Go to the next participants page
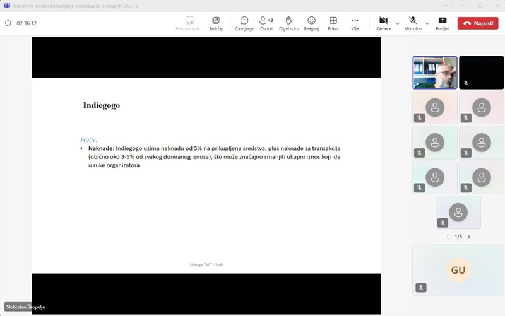 click(x=468, y=237)
